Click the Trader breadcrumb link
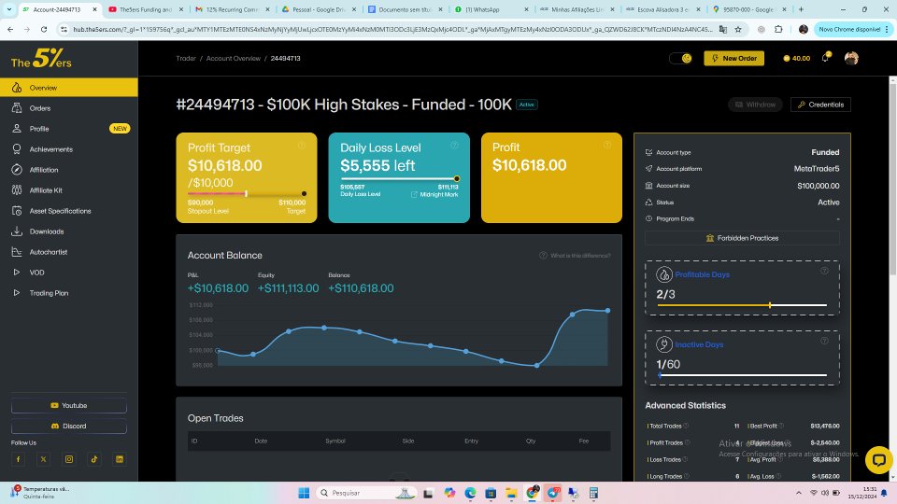Image resolution: width=897 pixels, height=504 pixels. [186, 58]
